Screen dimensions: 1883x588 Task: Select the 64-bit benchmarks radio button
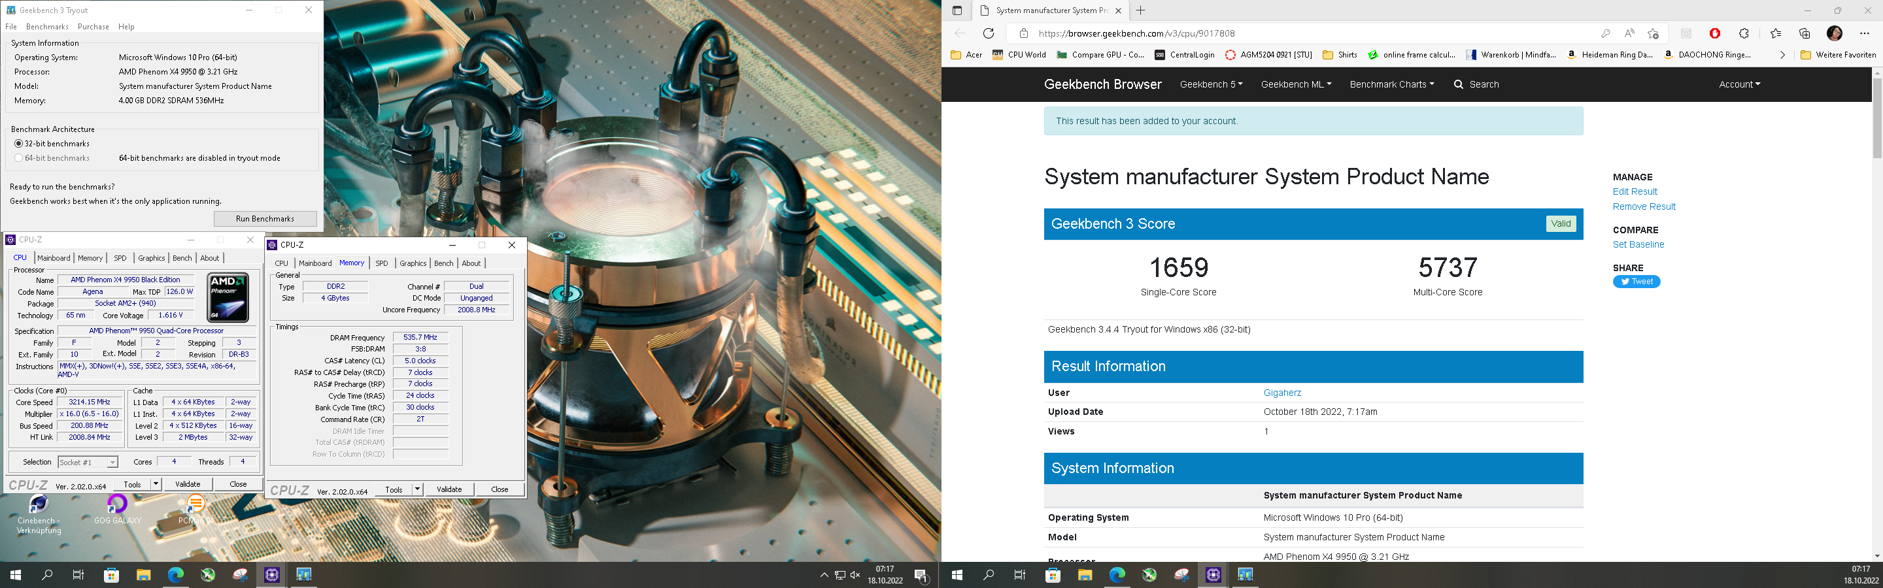point(19,159)
